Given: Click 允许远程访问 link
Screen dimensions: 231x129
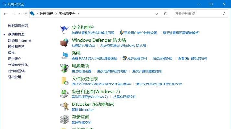Looking at the screenshot, I should (137, 58).
